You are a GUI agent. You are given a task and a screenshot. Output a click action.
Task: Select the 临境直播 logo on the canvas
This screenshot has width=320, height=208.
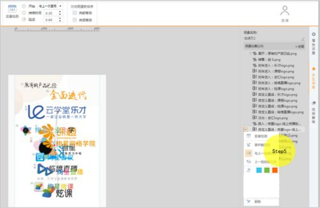(58, 169)
